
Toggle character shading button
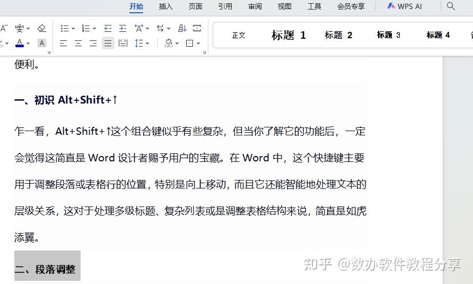point(42,44)
